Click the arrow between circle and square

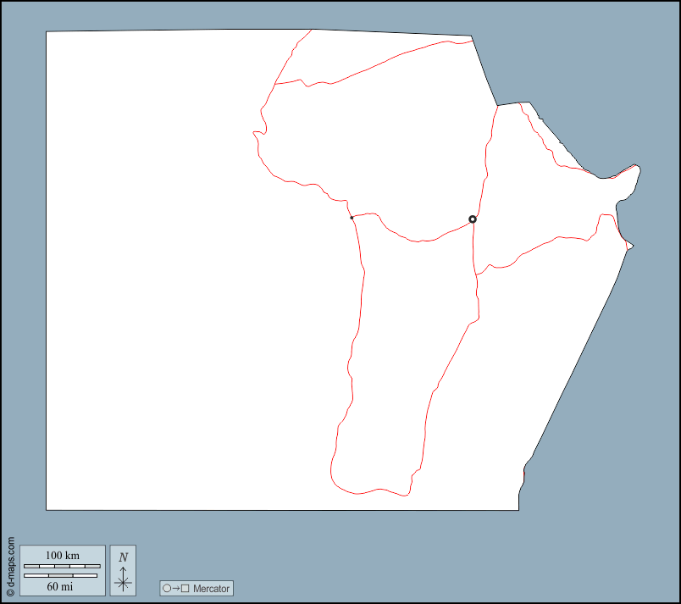[175, 589]
